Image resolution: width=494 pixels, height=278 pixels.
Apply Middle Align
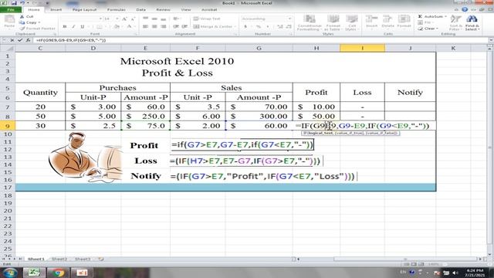pos(154,19)
